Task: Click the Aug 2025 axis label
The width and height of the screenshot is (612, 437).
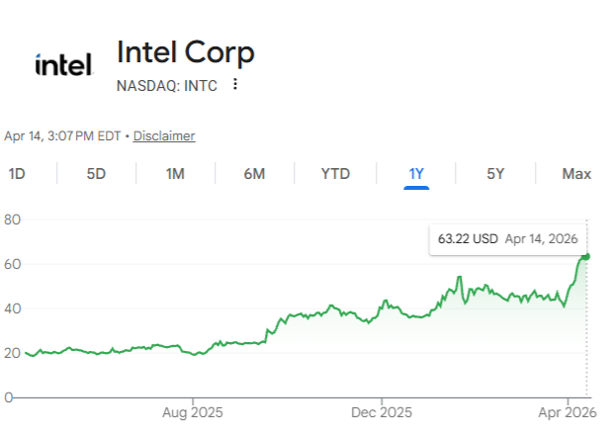Action: [191, 411]
